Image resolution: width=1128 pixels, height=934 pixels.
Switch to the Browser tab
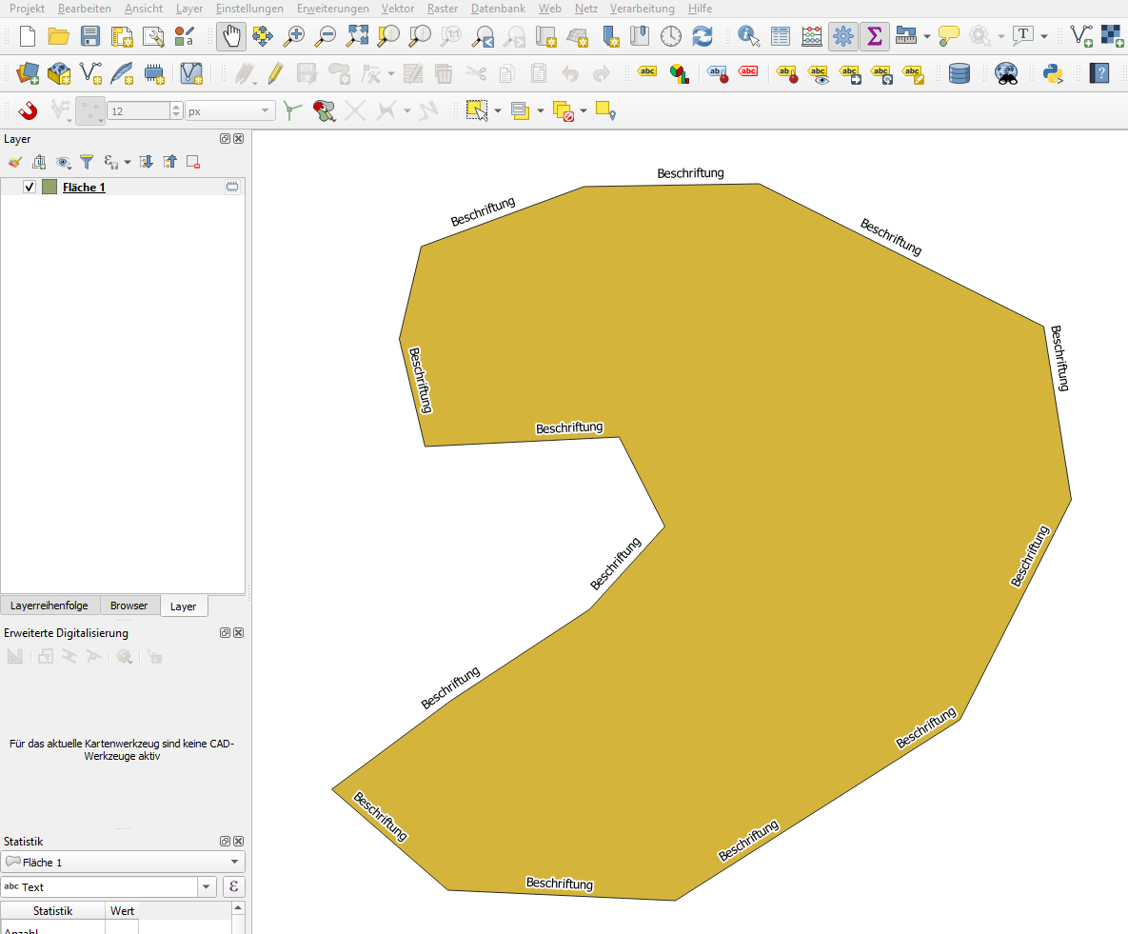129,606
